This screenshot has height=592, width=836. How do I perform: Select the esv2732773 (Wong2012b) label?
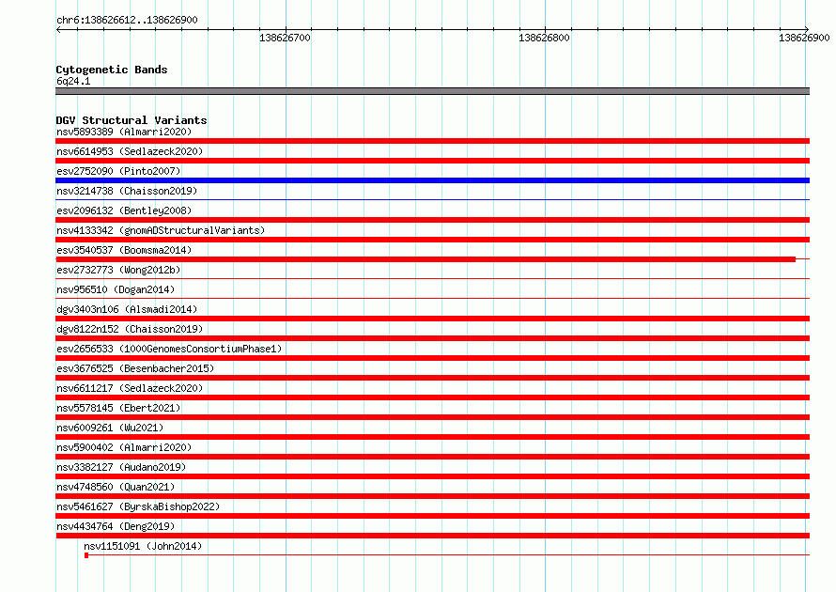118,270
